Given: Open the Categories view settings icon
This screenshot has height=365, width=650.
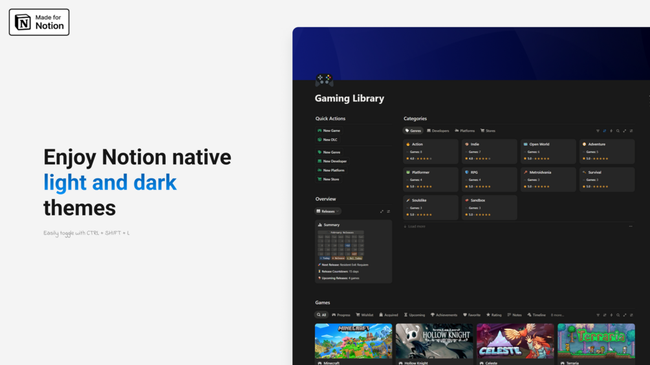Looking at the screenshot, I should (631, 130).
